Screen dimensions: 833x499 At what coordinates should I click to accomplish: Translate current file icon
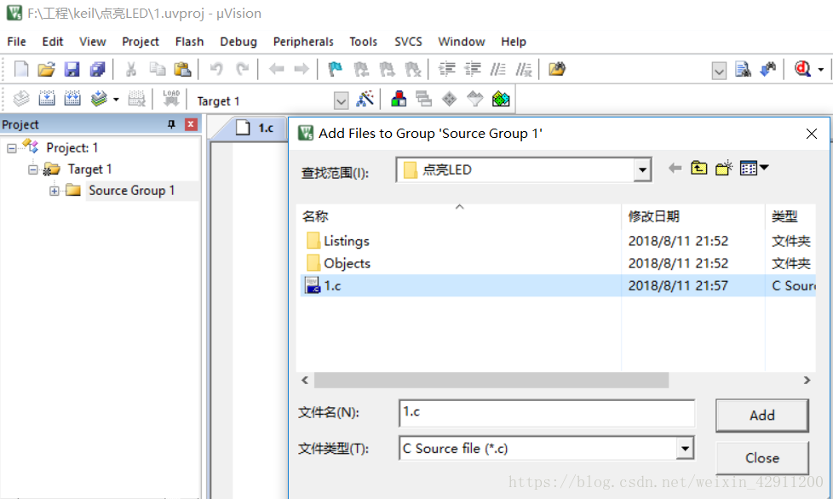tap(20, 98)
